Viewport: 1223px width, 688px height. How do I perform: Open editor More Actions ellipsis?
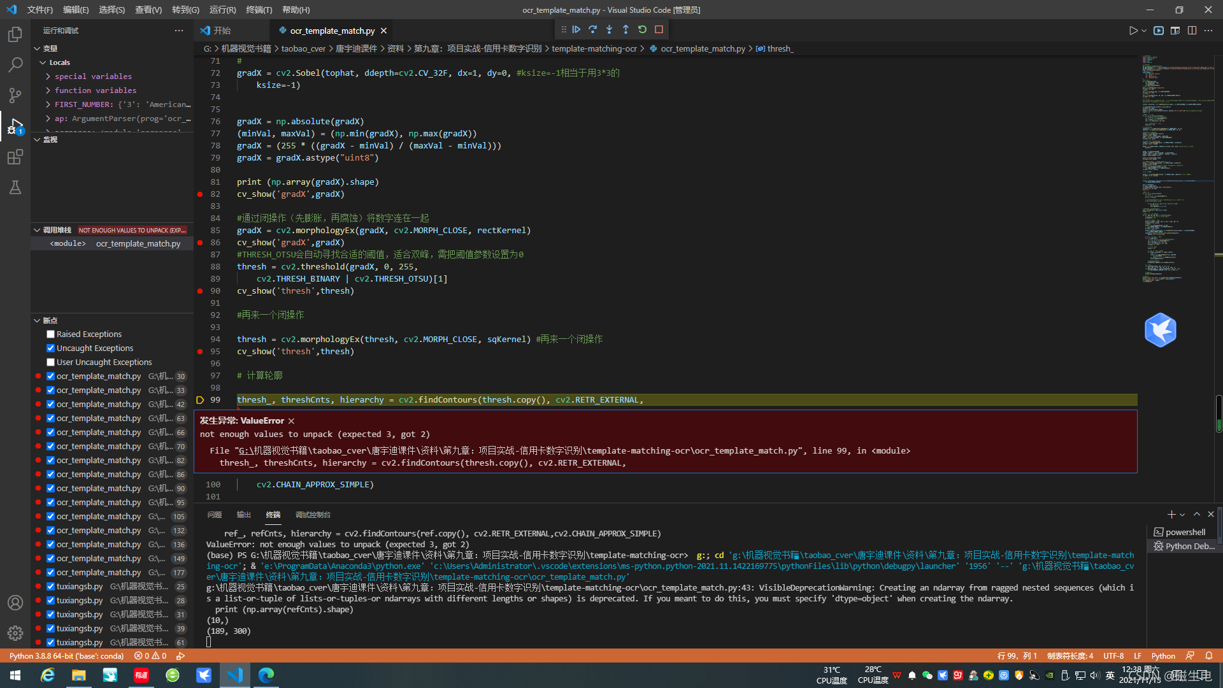(1208, 31)
